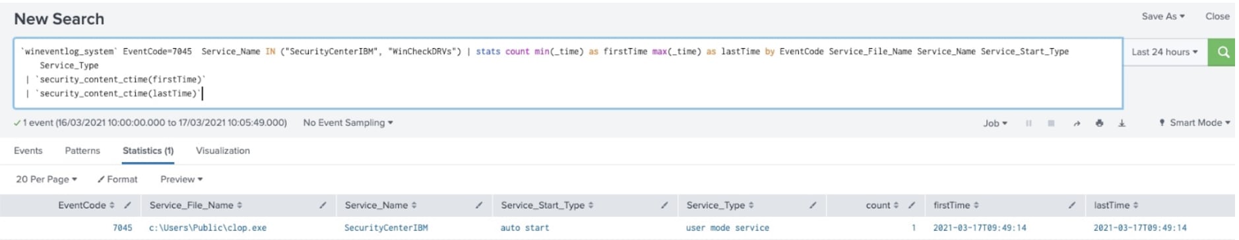Expand the Smart Mode dropdown

click(x=1194, y=123)
